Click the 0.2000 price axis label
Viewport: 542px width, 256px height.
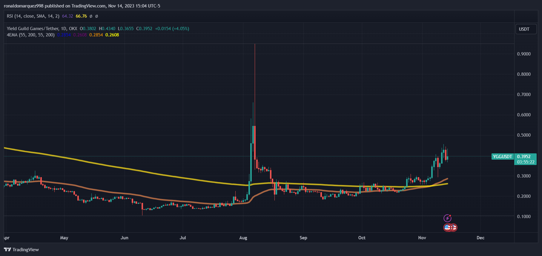pos(524,196)
